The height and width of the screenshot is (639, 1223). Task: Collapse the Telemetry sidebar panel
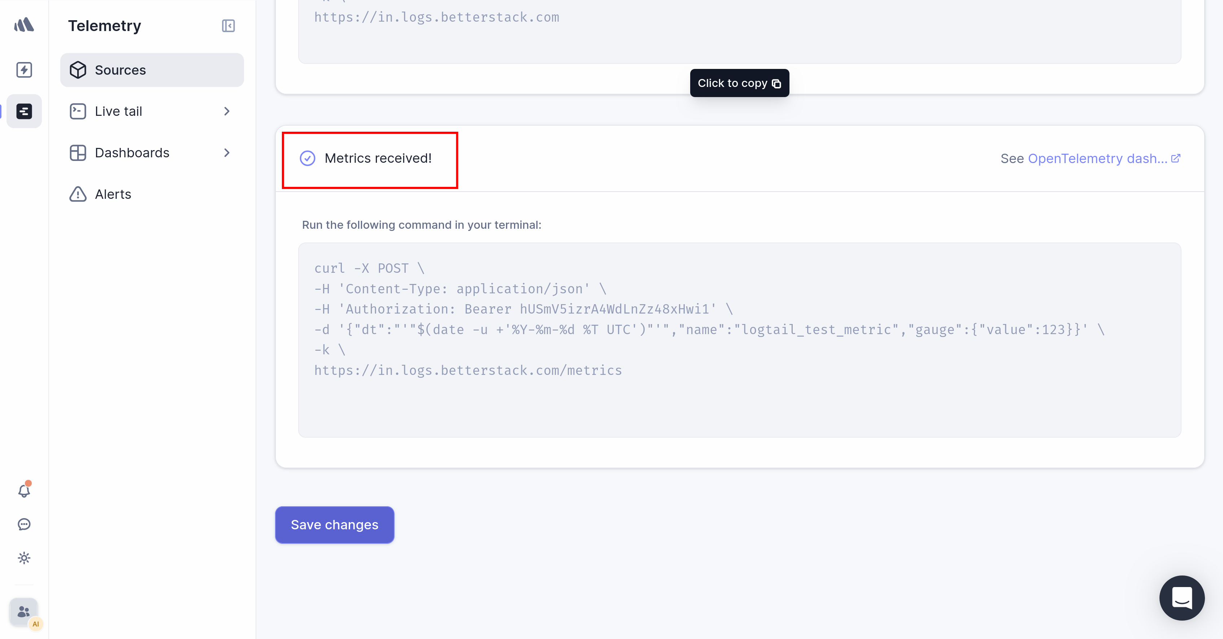(x=229, y=26)
